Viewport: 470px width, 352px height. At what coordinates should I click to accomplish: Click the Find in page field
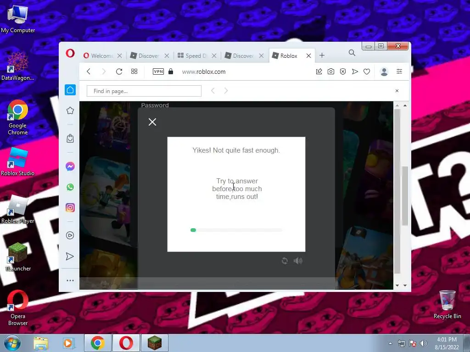click(144, 91)
